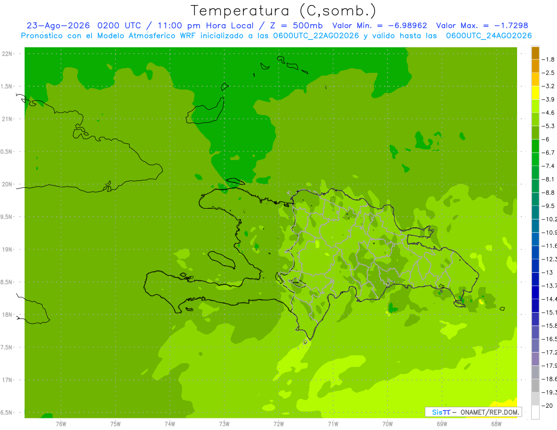The height and width of the screenshot is (430, 557).
Task: Click the '-13' legend value
Action: 548,272
